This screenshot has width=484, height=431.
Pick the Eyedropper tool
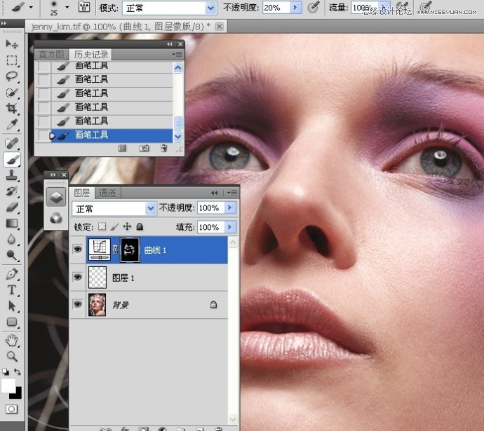point(12,125)
